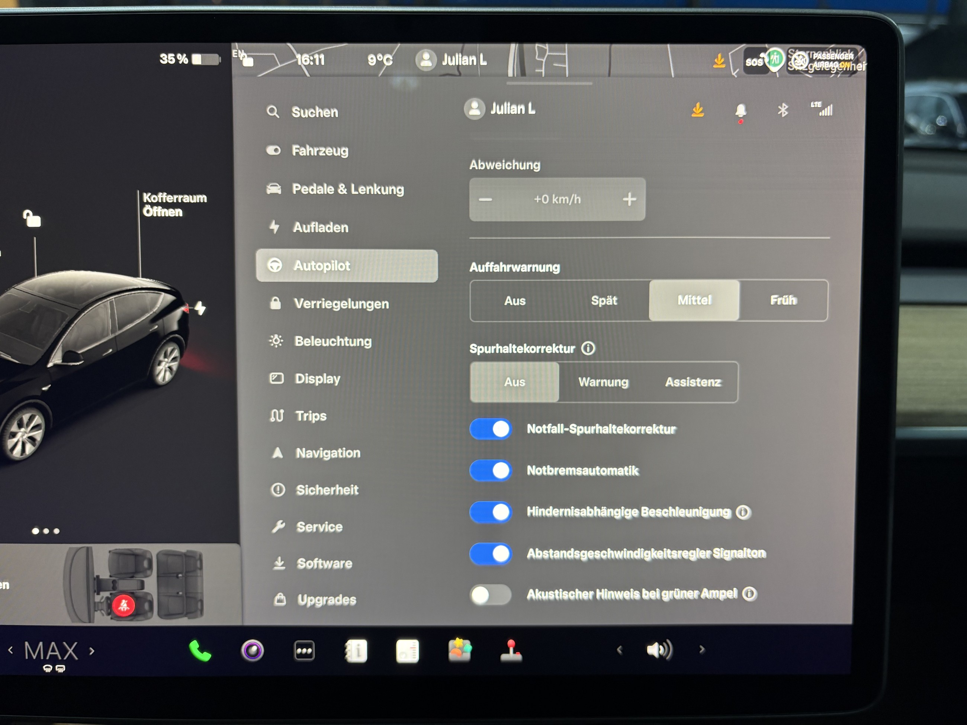
Task: Open the Verriegelungen menu
Action: [x=341, y=304]
